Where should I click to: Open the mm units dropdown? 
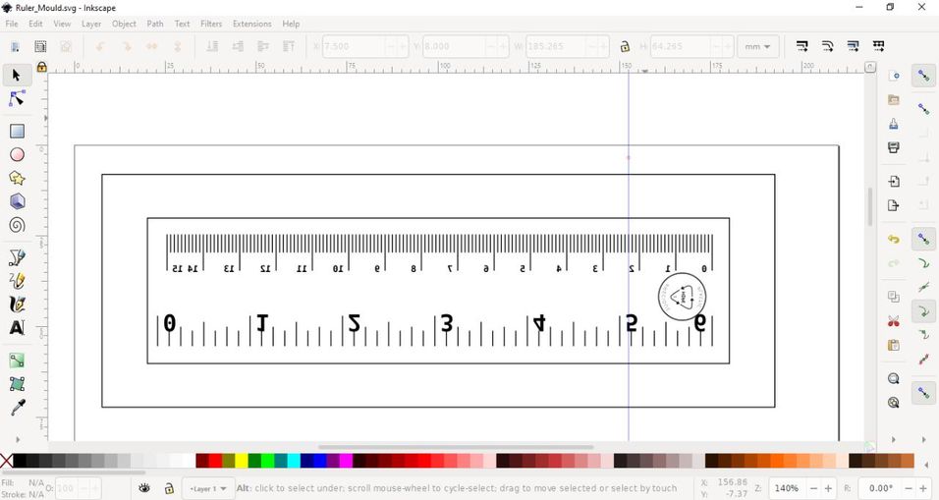[x=757, y=46]
